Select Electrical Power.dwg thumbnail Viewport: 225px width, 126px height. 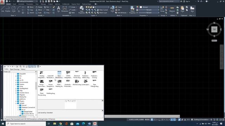(x=77, y=75)
